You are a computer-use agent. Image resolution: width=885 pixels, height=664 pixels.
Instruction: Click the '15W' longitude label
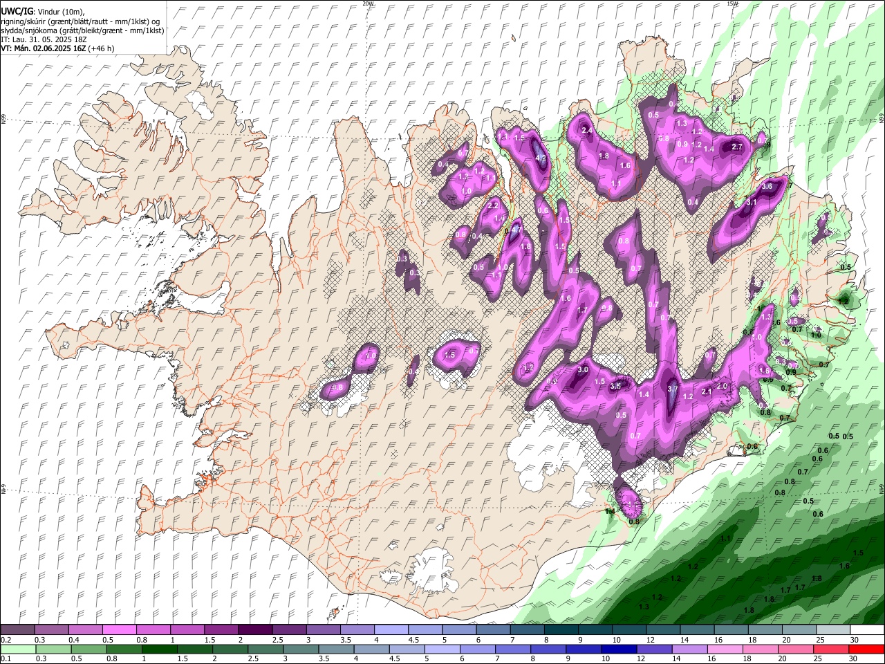(732, 3)
